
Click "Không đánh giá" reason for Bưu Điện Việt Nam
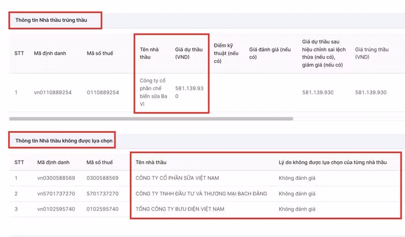point(298,209)
